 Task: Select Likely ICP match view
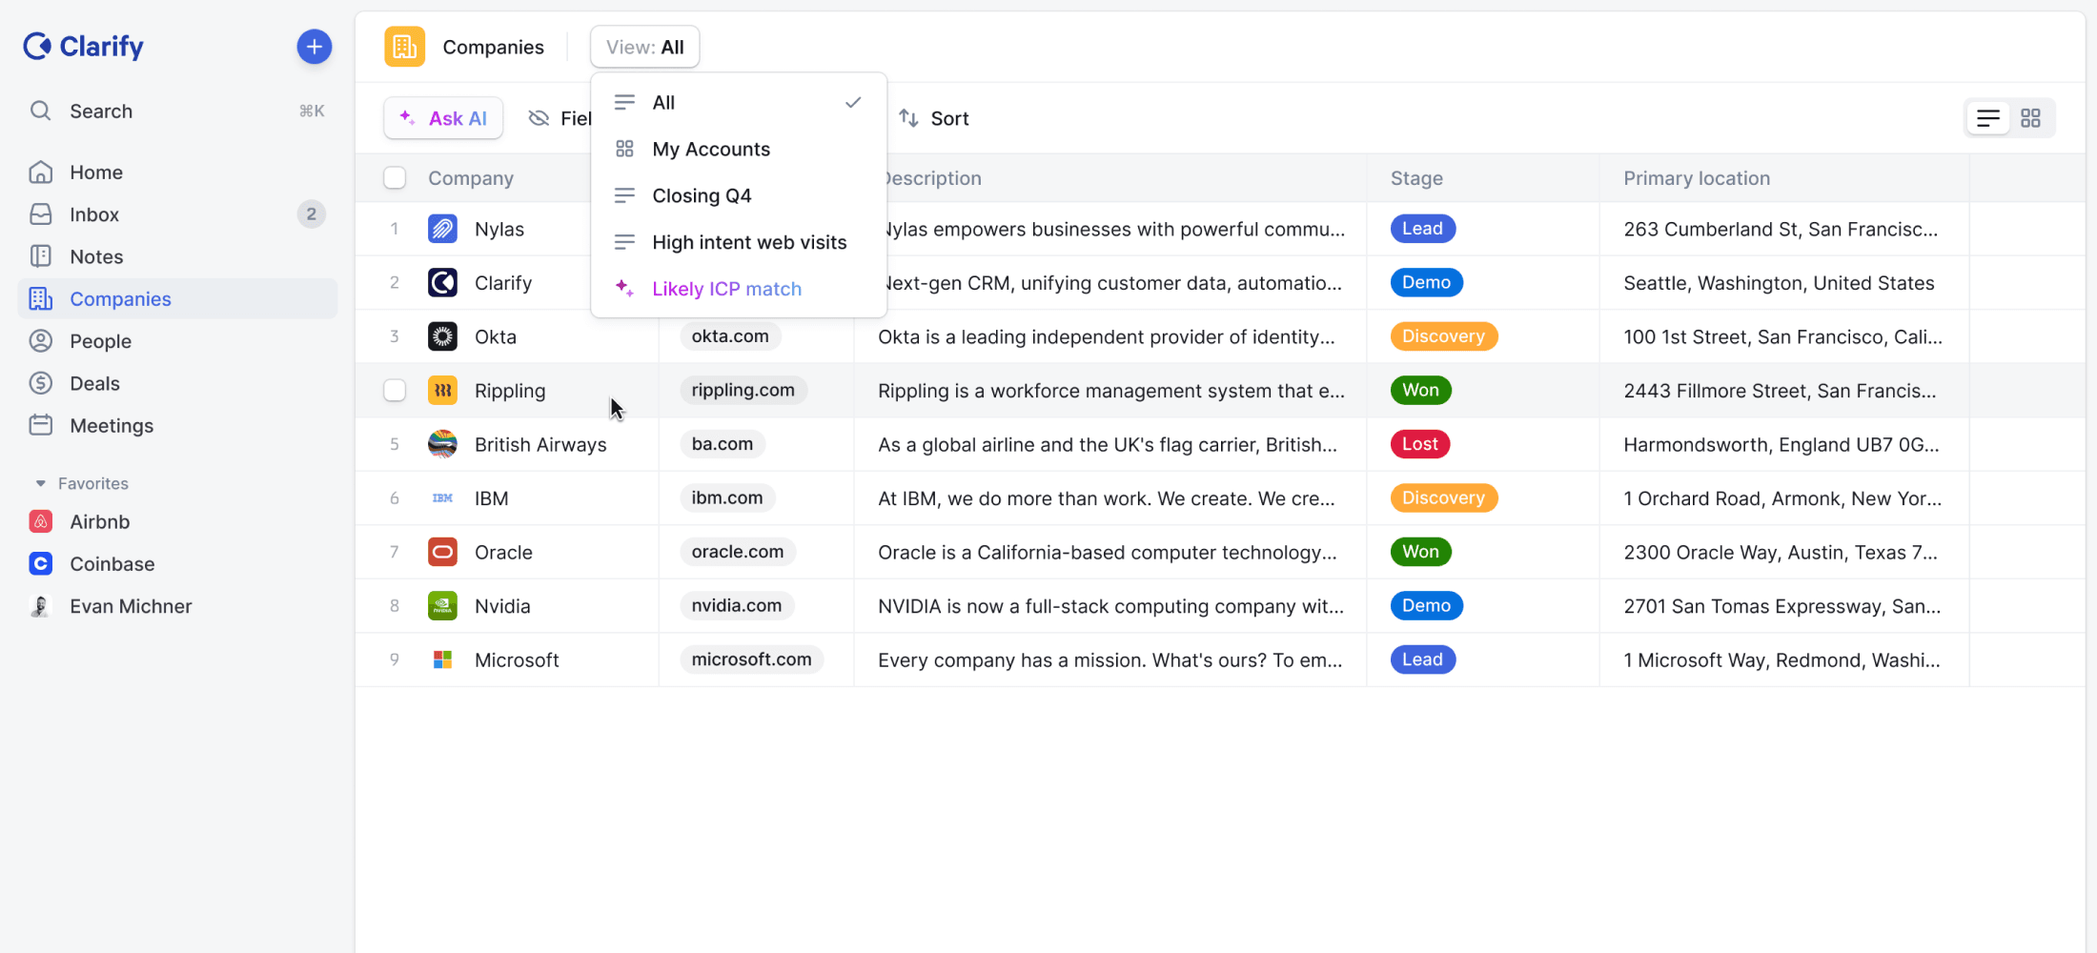tap(739, 289)
